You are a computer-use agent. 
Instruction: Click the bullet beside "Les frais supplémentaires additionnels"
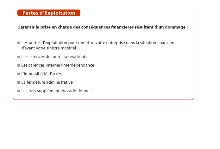pyautogui.click(x=19, y=91)
